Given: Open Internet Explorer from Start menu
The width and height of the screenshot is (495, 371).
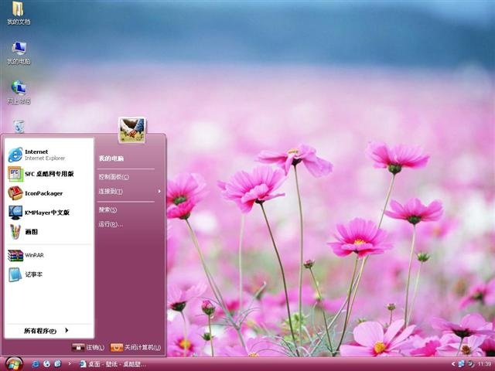Looking at the screenshot, I should pos(49,155).
